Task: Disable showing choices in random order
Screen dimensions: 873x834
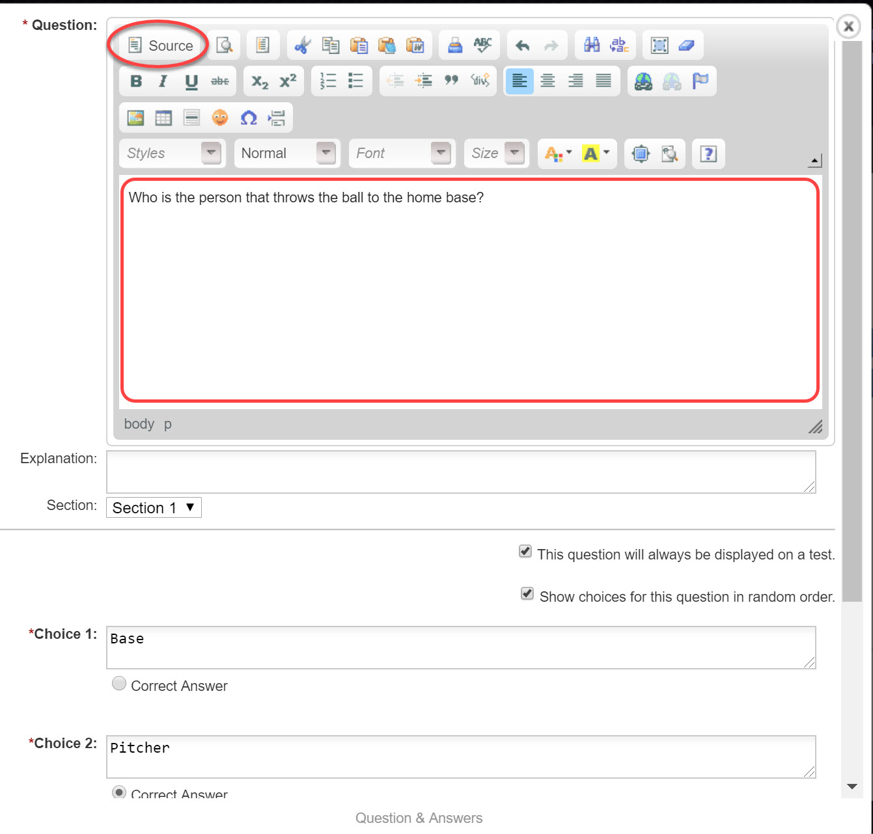Action: (527, 593)
